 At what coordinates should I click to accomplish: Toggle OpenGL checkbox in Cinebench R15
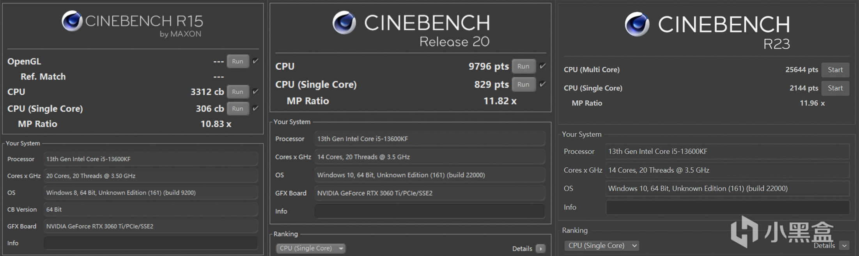click(x=255, y=61)
